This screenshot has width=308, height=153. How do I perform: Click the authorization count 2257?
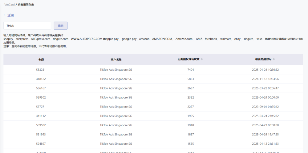pyautogui.click(x=191, y=107)
